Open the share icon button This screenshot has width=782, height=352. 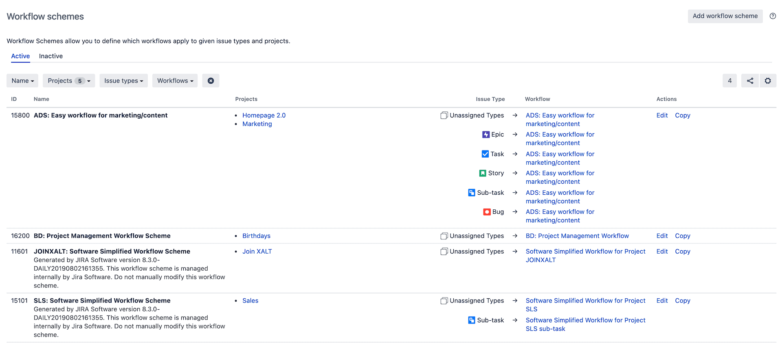click(x=750, y=80)
